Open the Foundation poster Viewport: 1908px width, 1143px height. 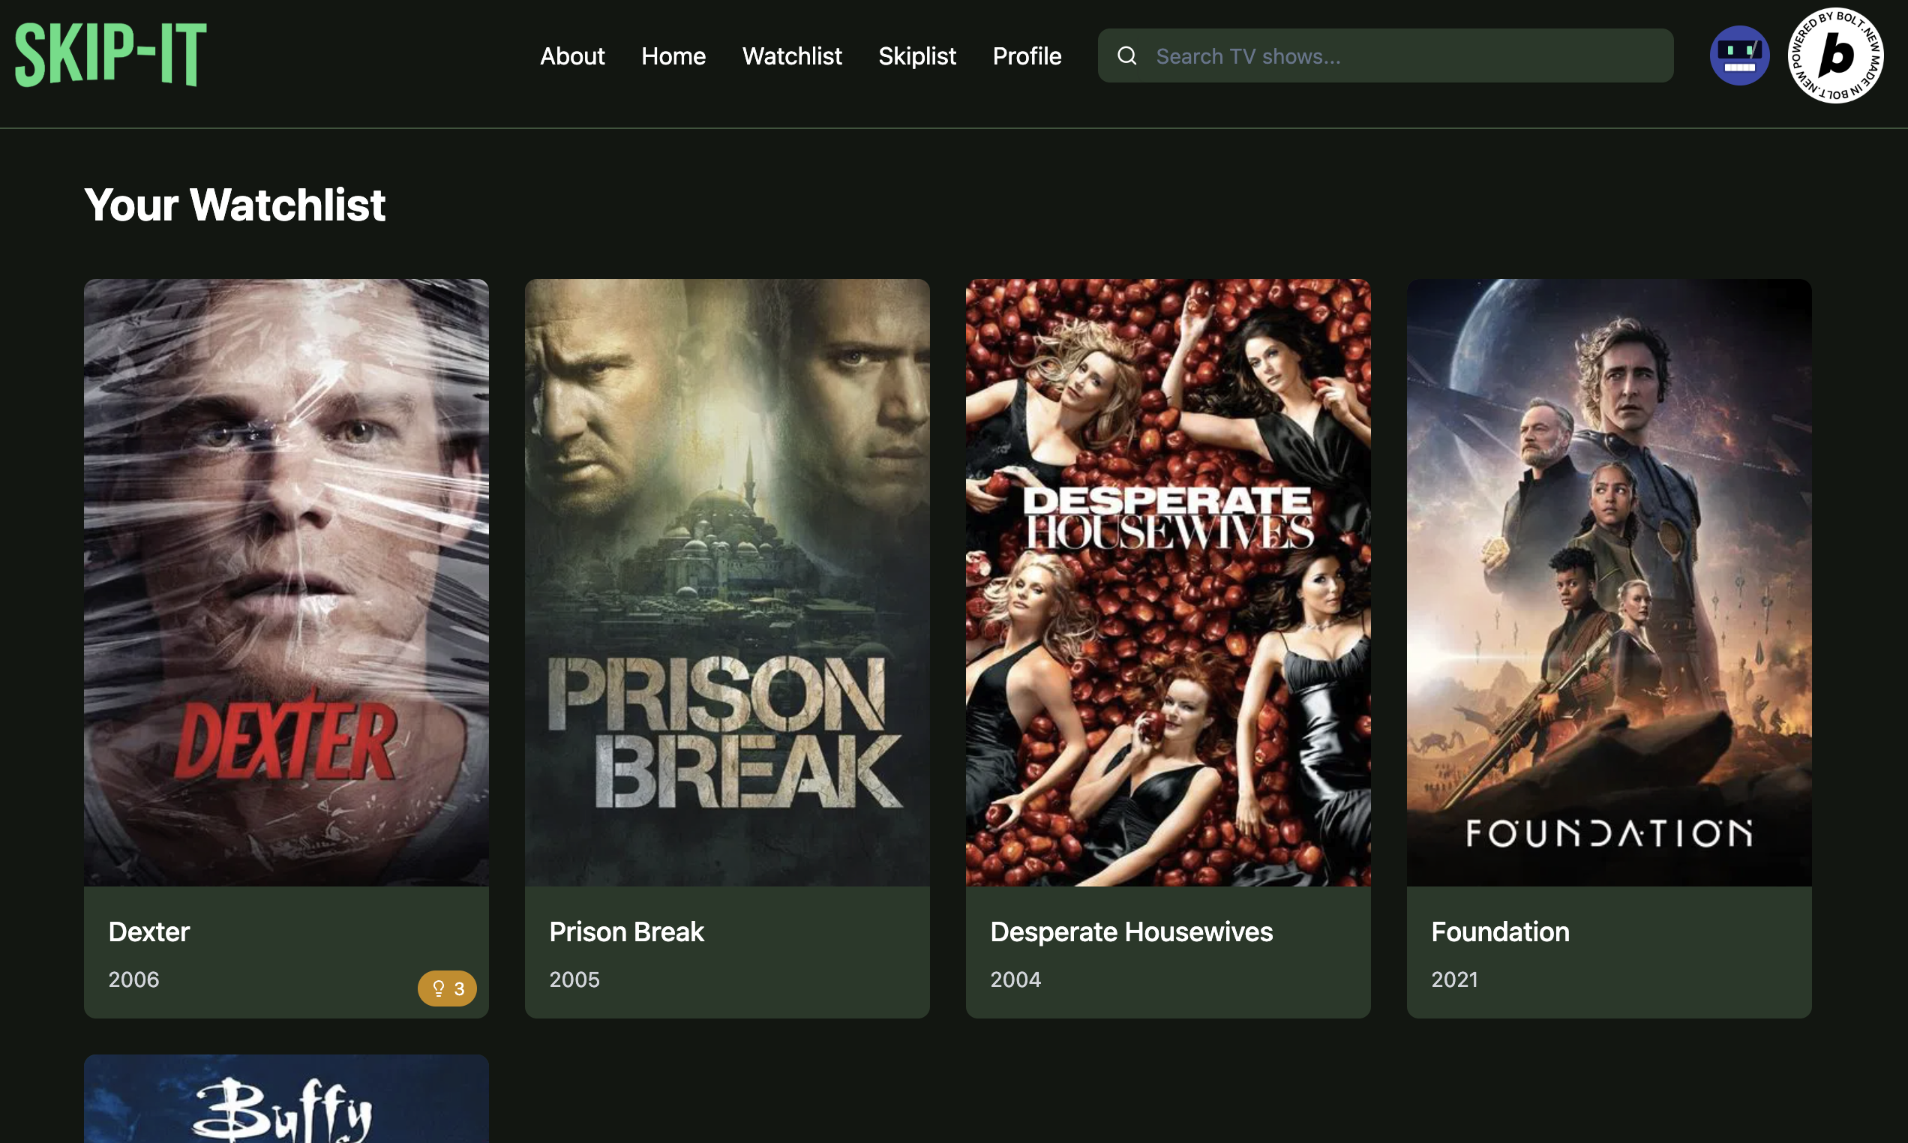tap(1609, 582)
